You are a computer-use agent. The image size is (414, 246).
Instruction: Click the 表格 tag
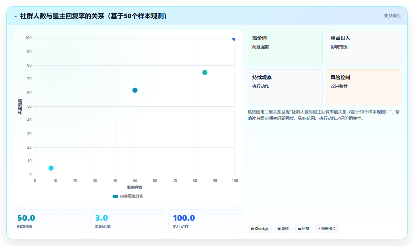[283, 229]
